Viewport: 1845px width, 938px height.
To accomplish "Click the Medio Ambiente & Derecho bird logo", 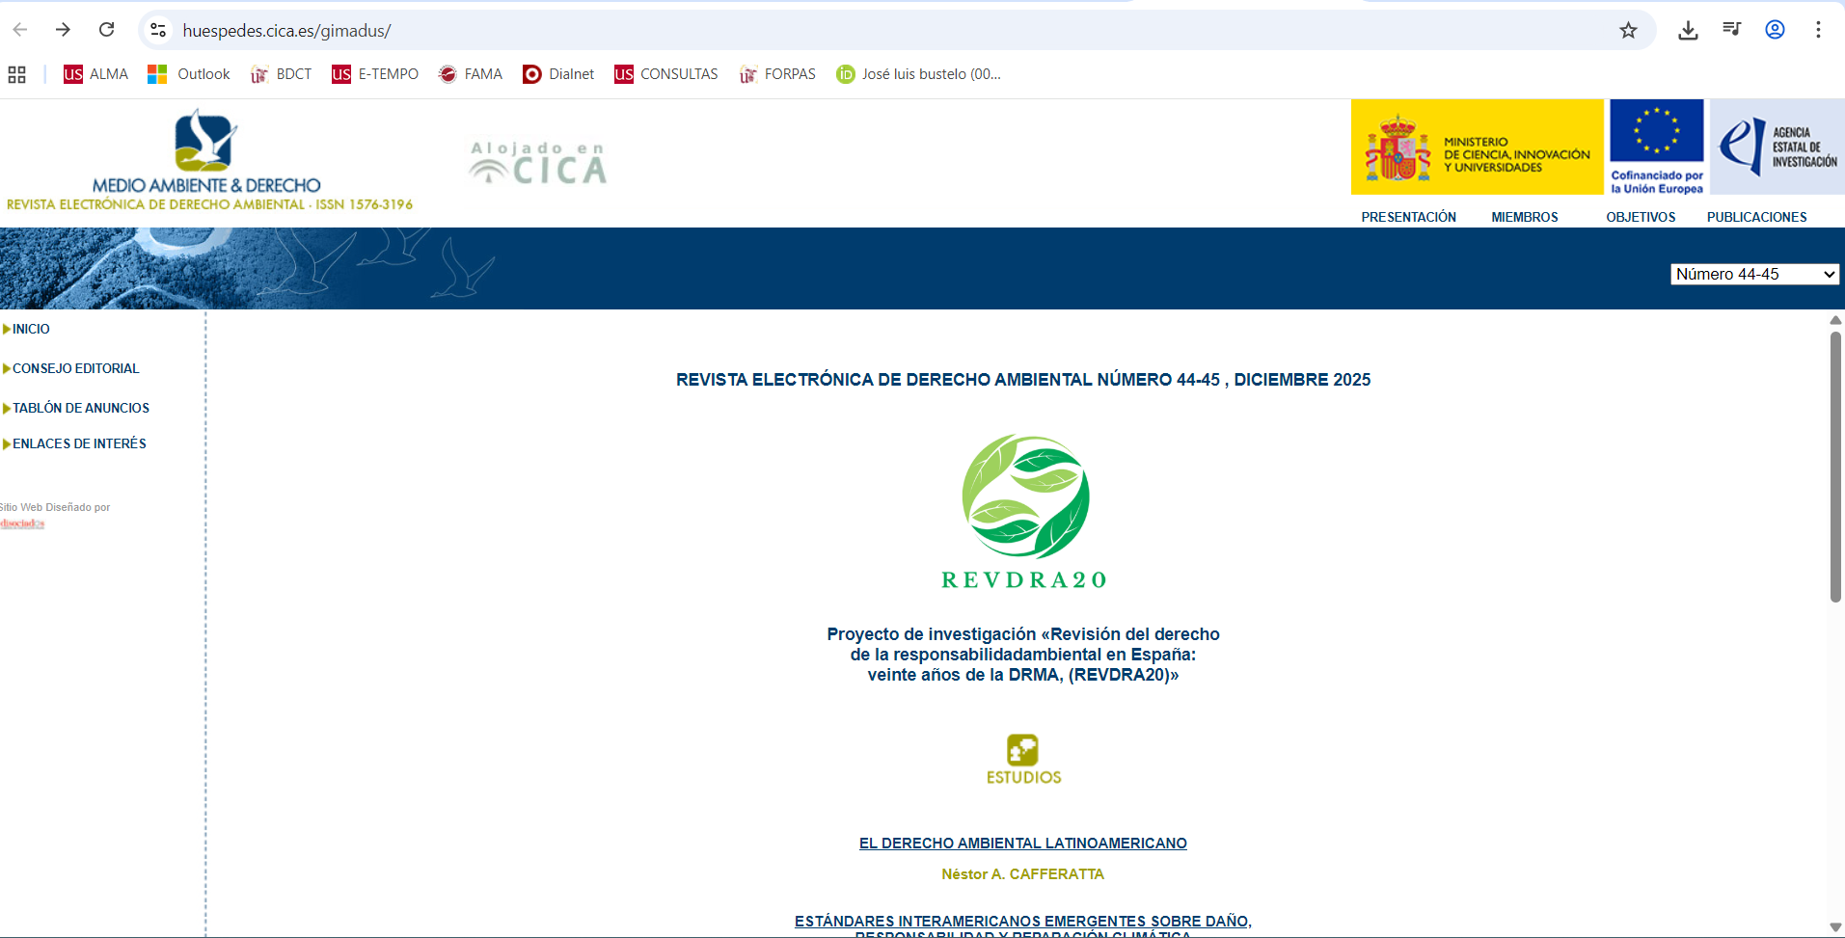I will click(205, 142).
